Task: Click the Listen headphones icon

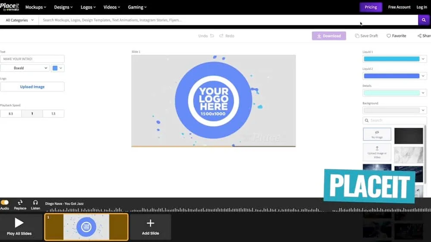Action: pyautogui.click(x=35, y=202)
